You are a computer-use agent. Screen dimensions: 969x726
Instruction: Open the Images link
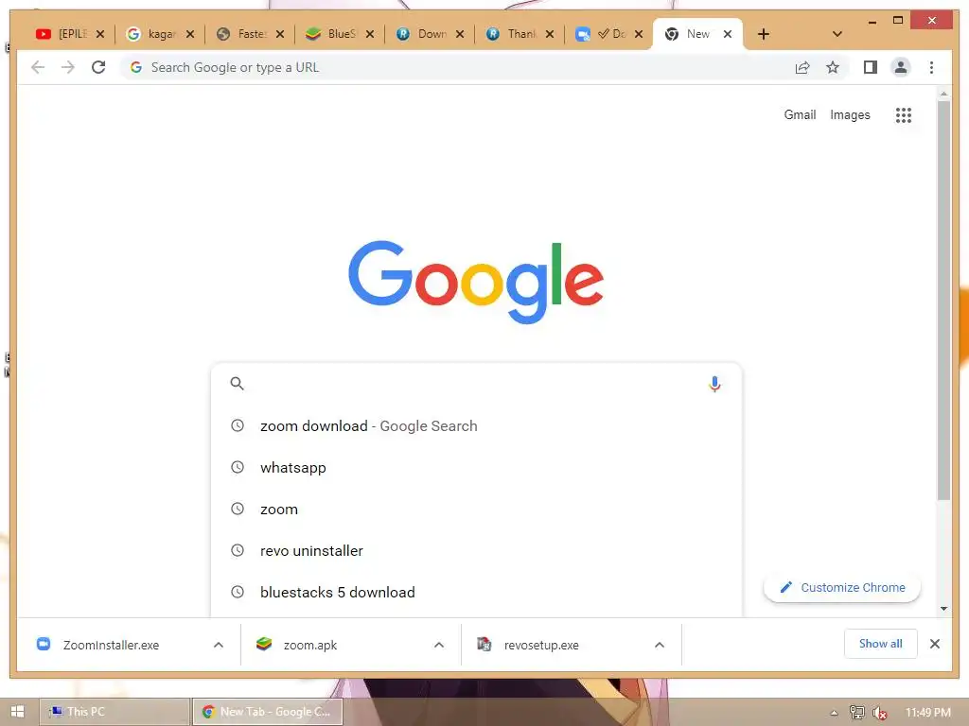(850, 114)
